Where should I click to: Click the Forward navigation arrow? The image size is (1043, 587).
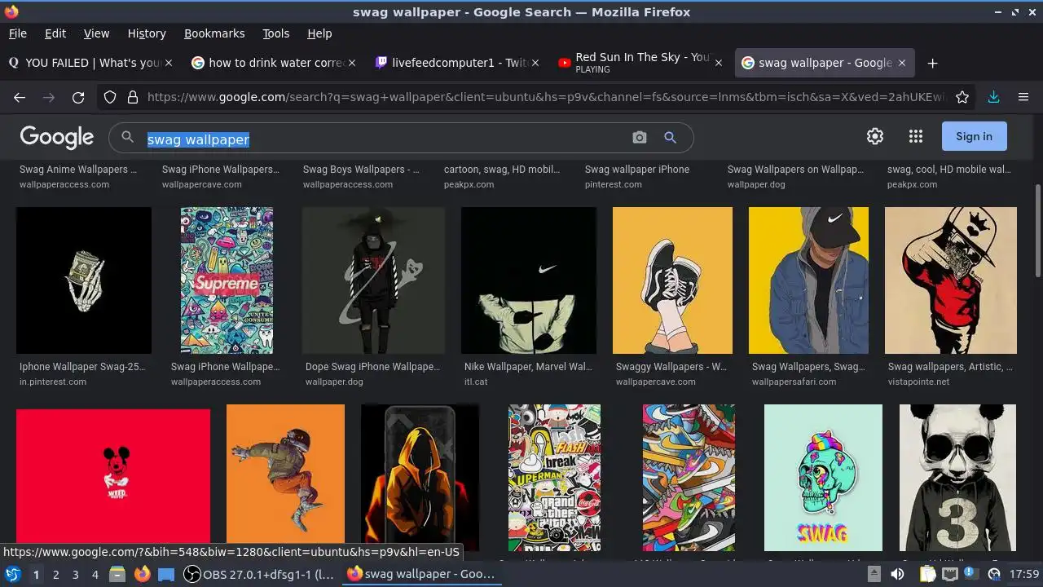coord(49,97)
